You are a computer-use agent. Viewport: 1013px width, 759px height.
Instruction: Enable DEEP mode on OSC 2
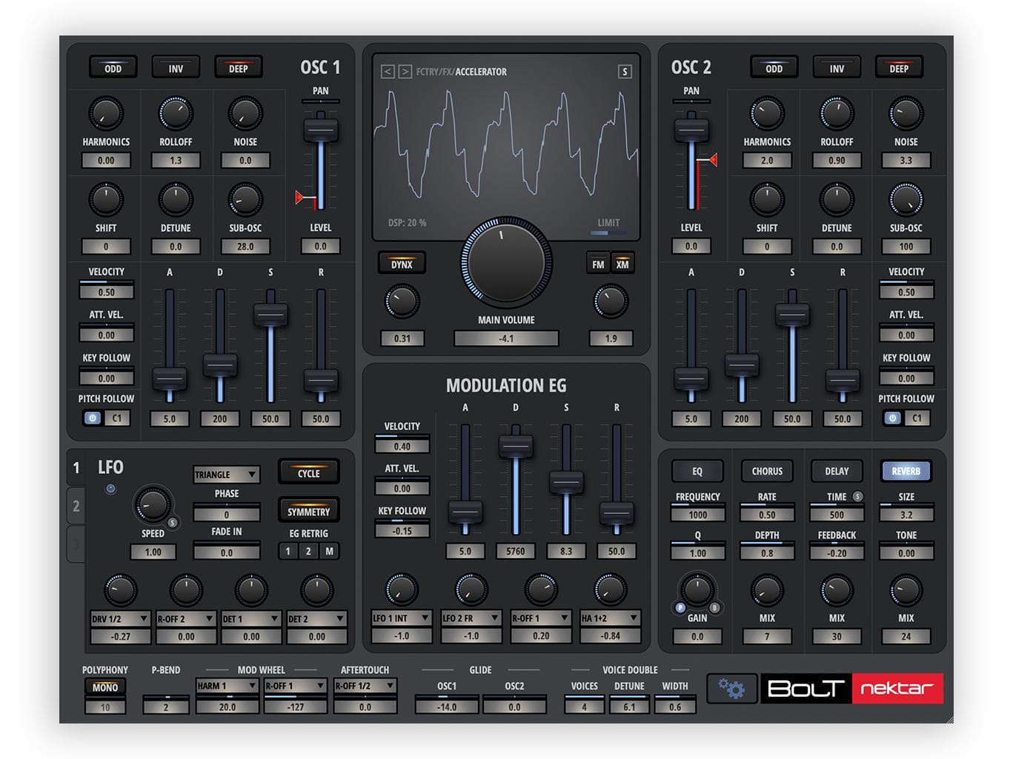pyautogui.click(x=899, y=67)
